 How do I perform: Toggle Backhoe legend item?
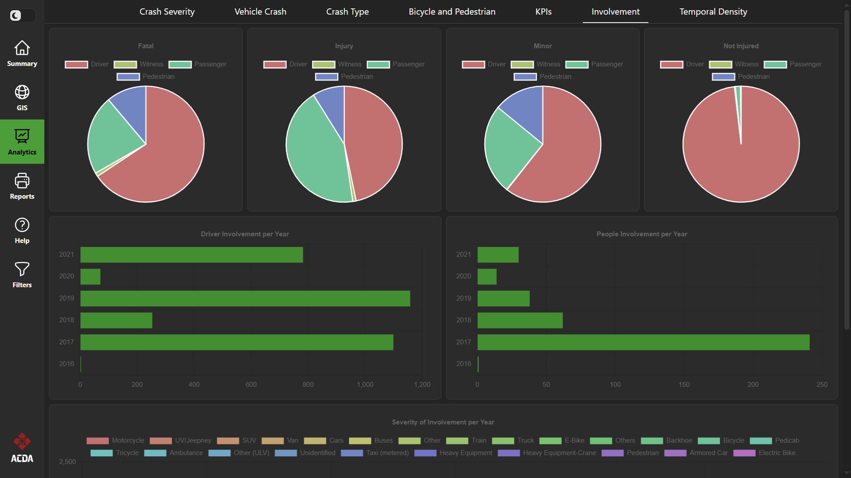[667, 440]
